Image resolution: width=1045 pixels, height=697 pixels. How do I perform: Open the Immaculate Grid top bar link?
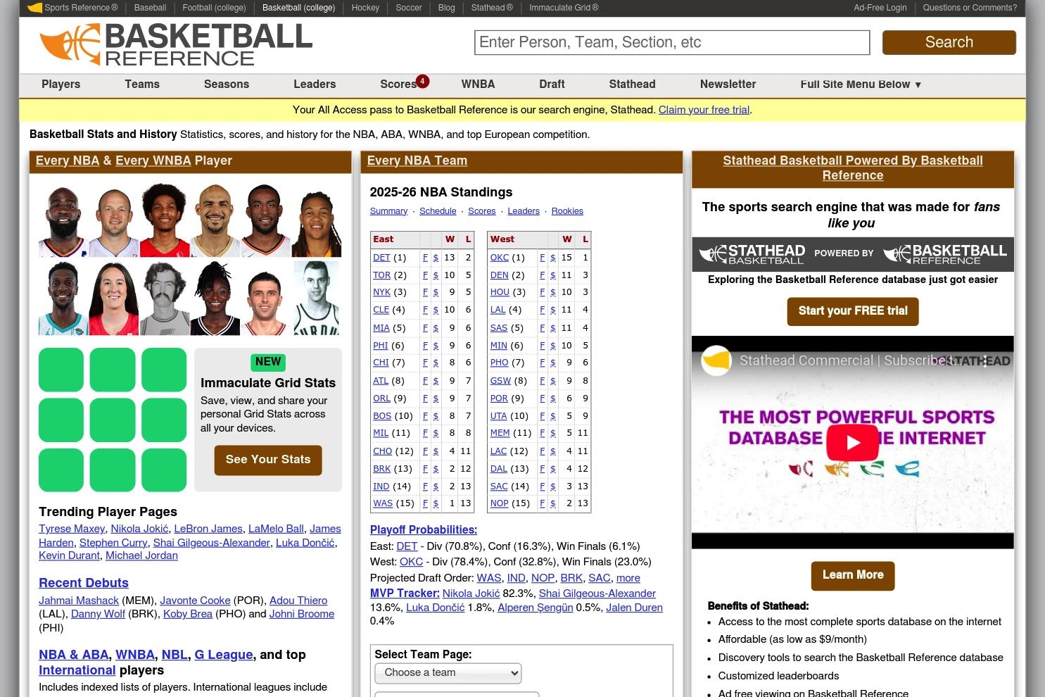[564, 8]
